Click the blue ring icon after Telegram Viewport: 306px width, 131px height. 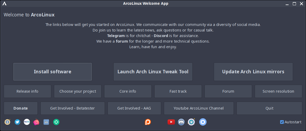pos(203,122)
